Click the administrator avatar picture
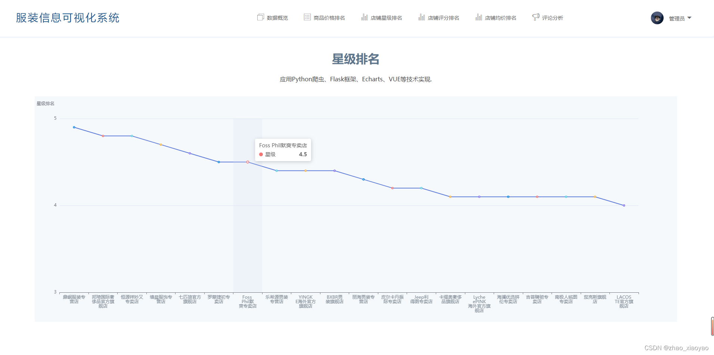 (657, 18)
